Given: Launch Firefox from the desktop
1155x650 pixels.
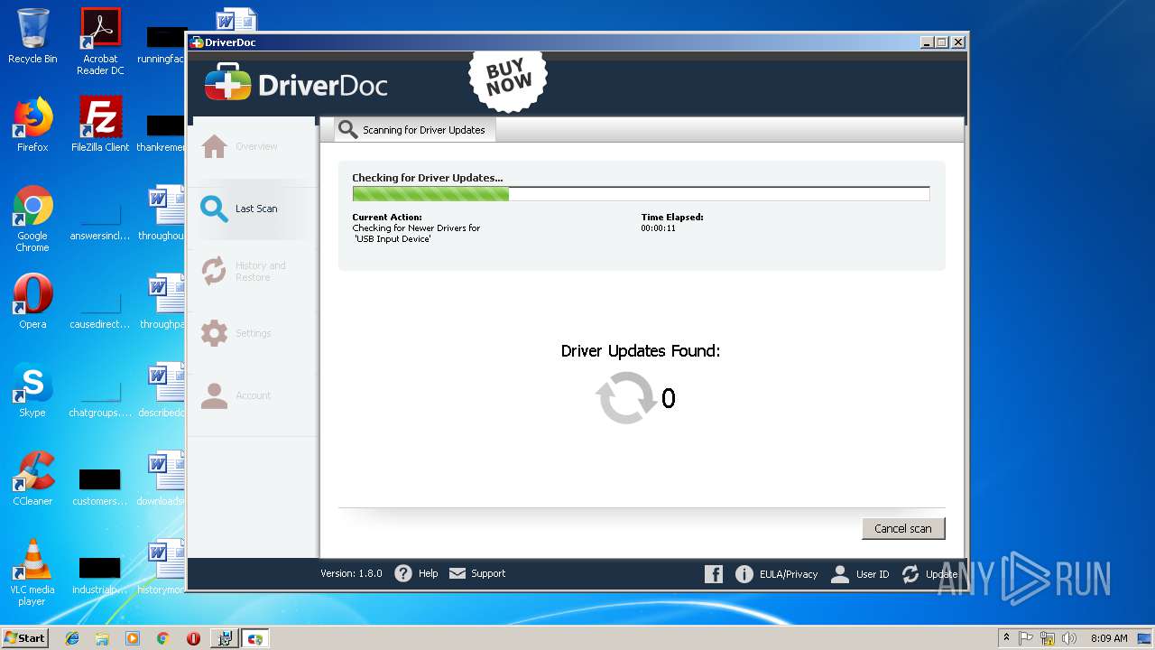Looking at the screenshot, I should point(32,124).
